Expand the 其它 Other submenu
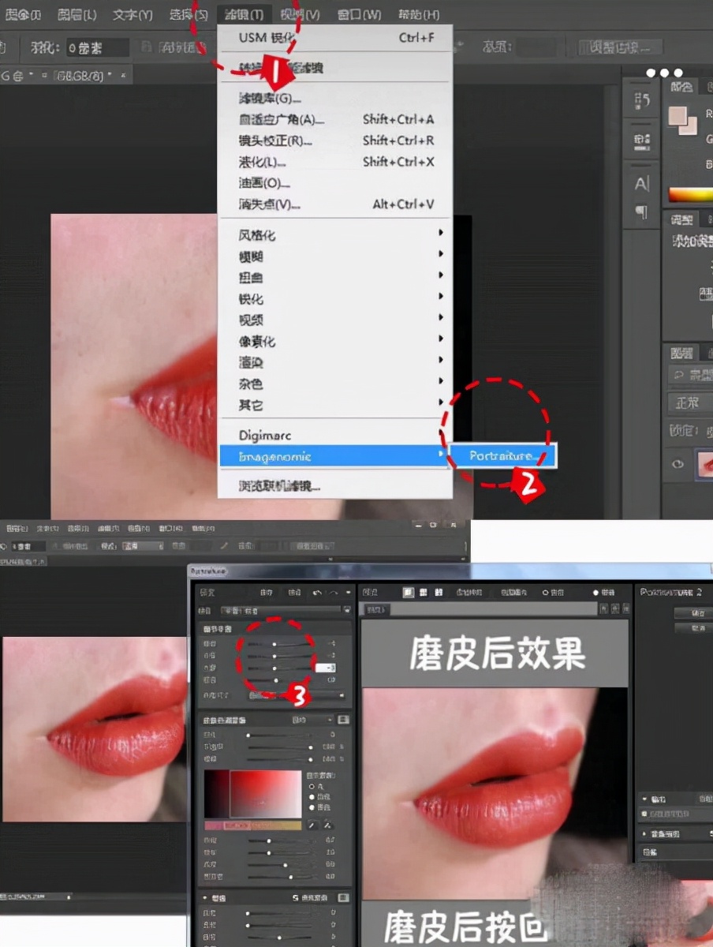Image resolution: width=713 pixels, height=947 pixels. (336, 406)
